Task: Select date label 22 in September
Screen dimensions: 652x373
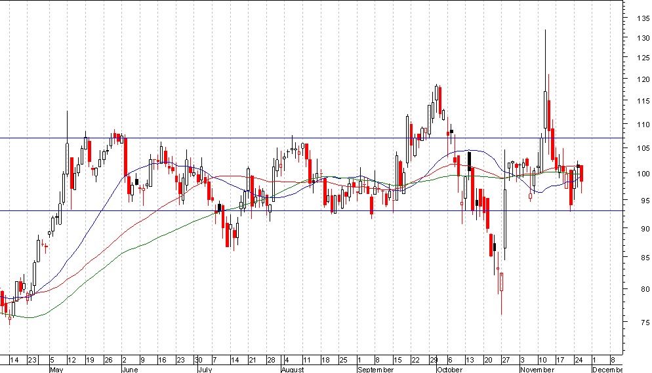Action: tap(415, 360)
